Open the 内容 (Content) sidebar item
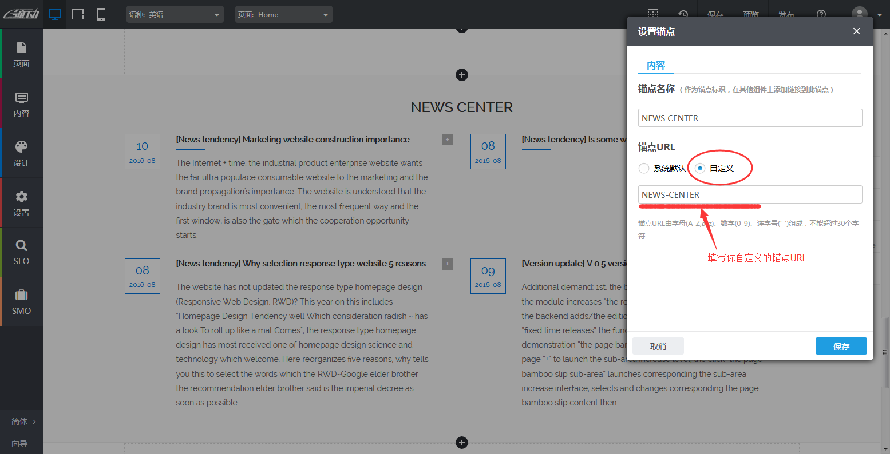The height and width of the screenshot is (454, 890). 22,103
